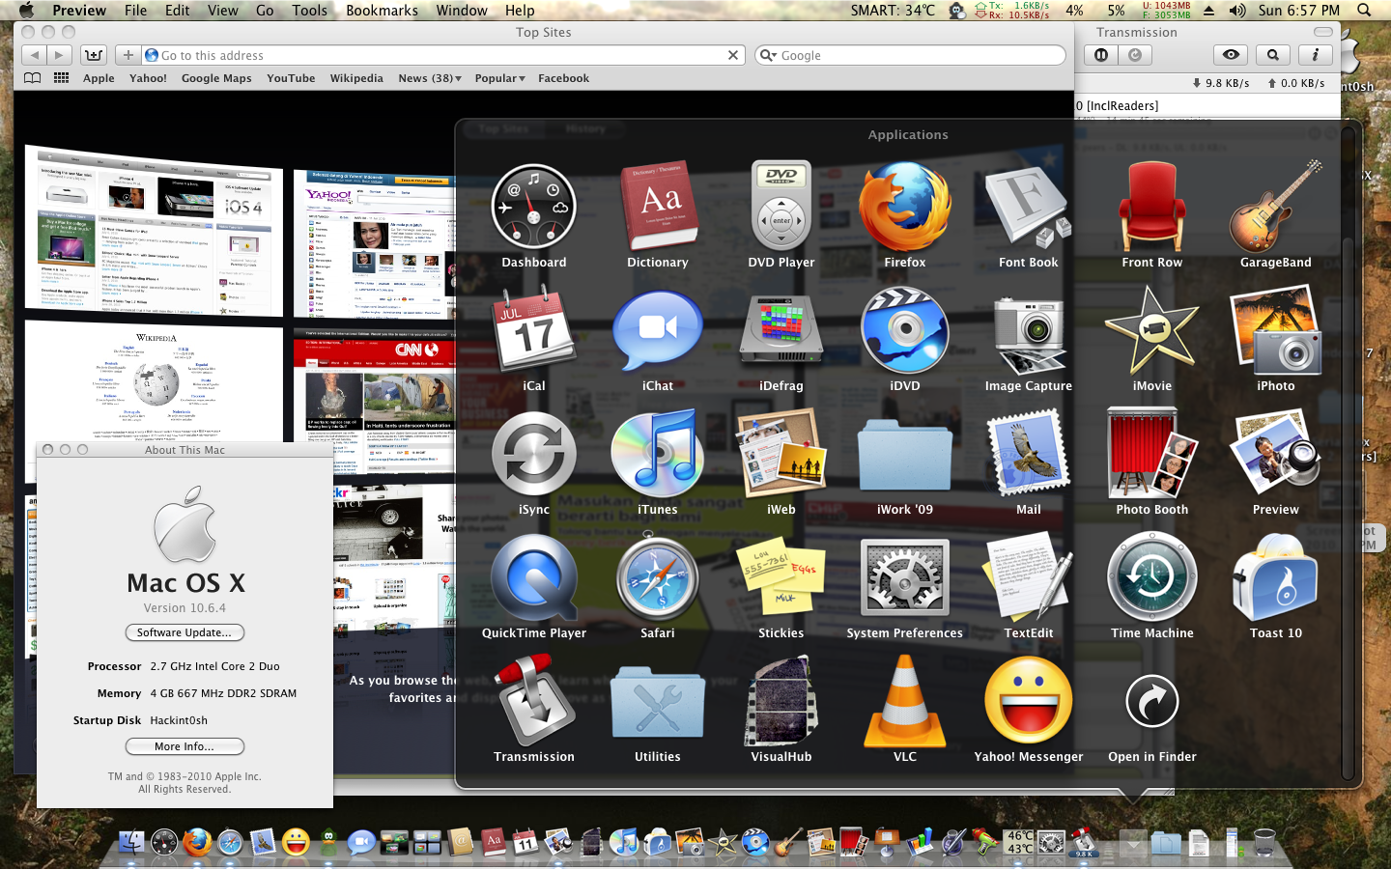
Task: Launch Safari from Applications grid
Action: pyautogui.click(x=658, y=577)
